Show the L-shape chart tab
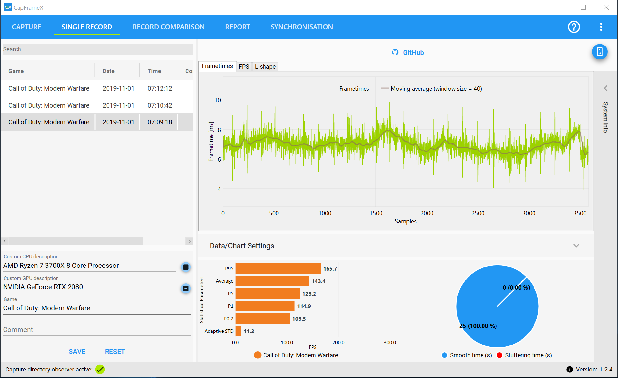The height and width of the screenshot is (378, 618). (x=265, y=67)
